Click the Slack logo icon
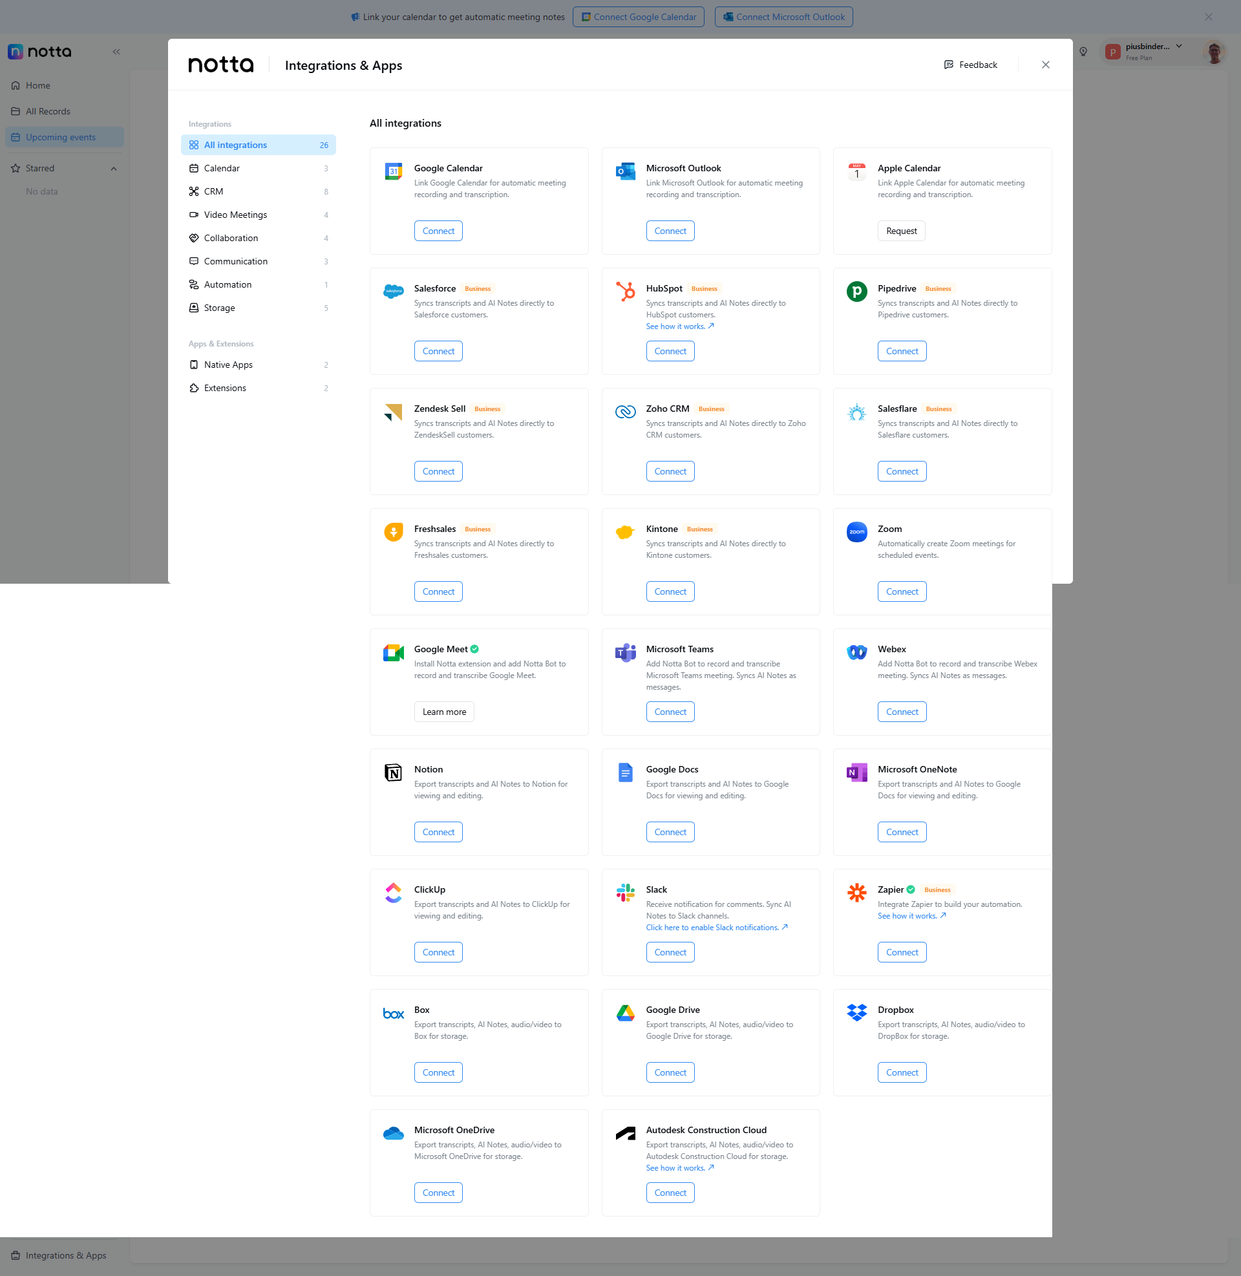 (625, 892)
